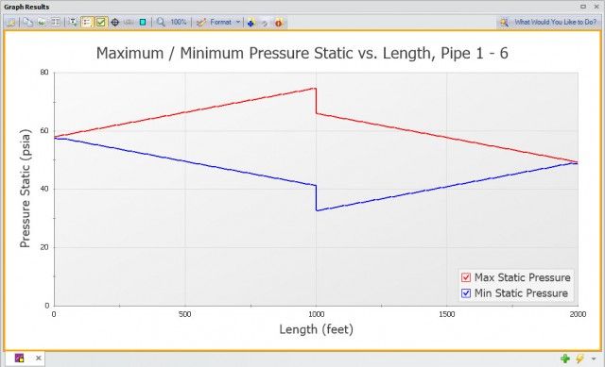Click the icon with downward arrow in toolbar

[73, 23]
